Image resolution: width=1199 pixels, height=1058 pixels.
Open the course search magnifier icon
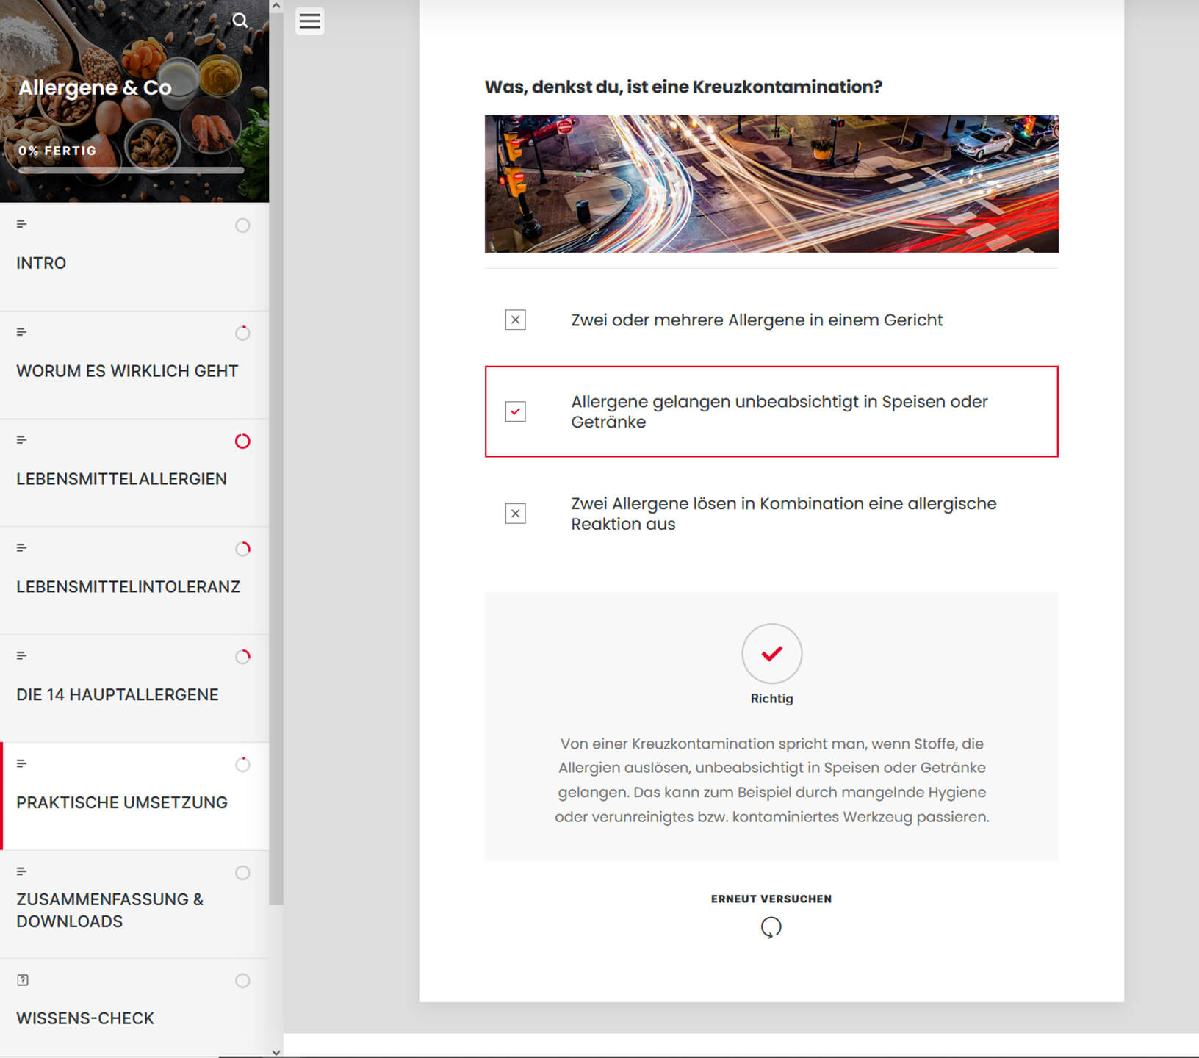(240, 21)
